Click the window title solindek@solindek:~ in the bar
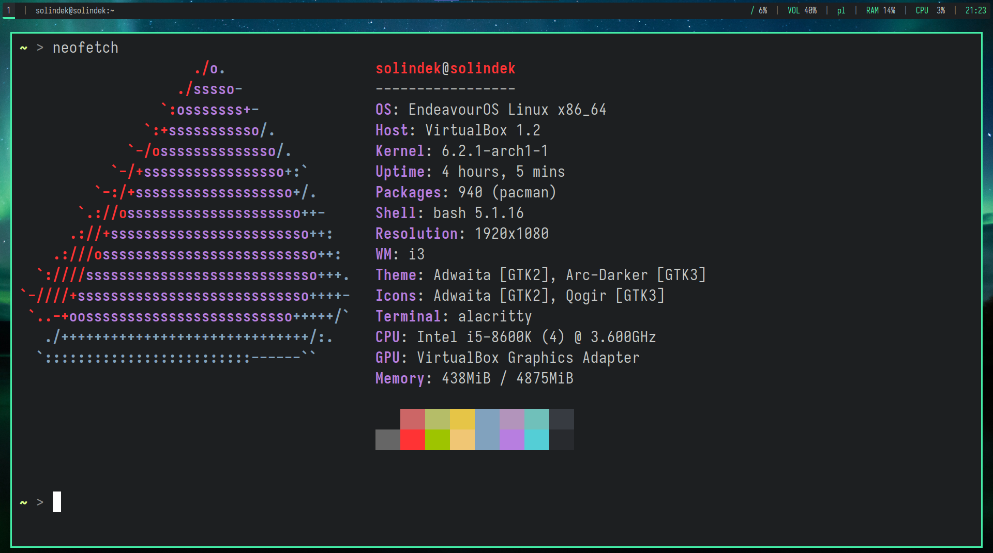 click(x=75, y=10)
